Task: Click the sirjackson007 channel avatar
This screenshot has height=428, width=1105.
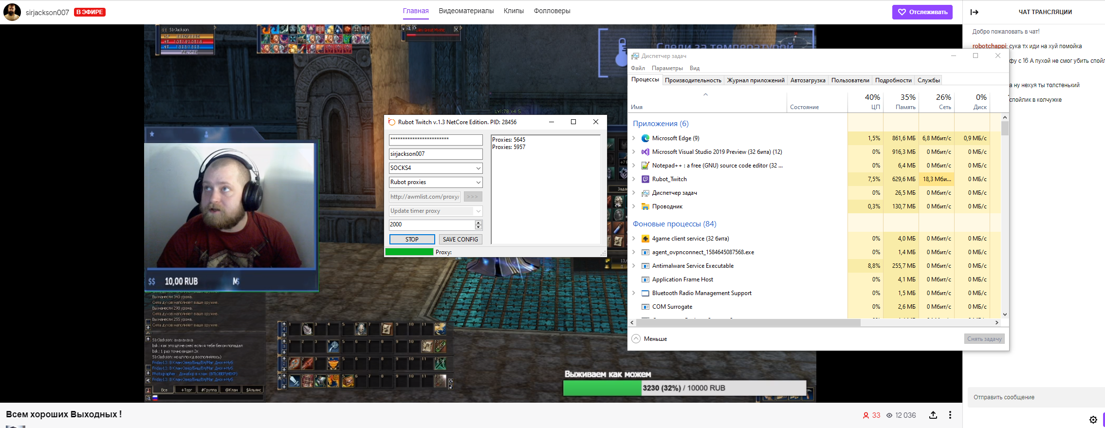Action: (x=12, y=12)
